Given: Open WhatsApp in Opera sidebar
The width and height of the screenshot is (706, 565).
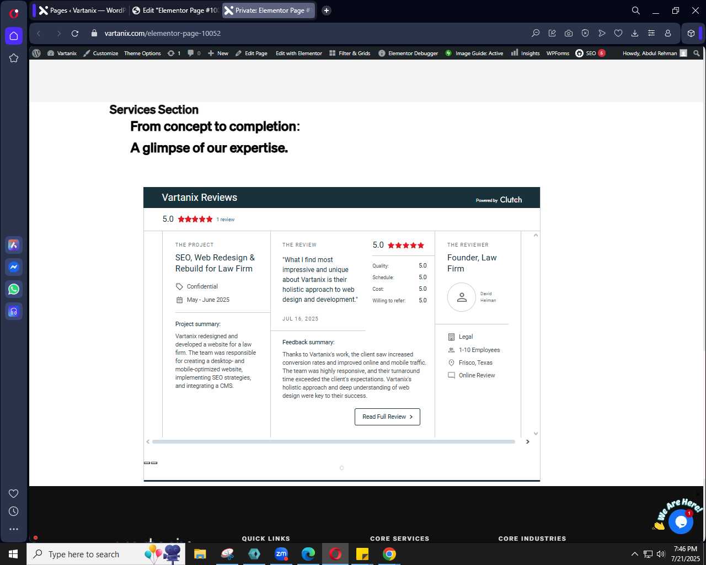Looking at the screenshot, I should click(x=14, y=289).
